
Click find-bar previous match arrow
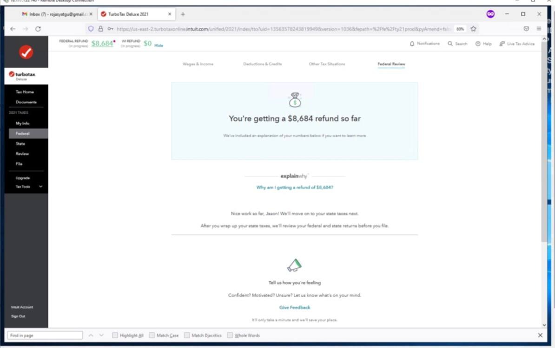point(91,335)
